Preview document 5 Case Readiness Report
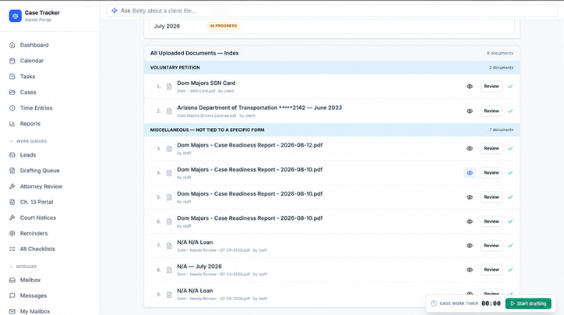564x315 pixels. pos(470,197)
